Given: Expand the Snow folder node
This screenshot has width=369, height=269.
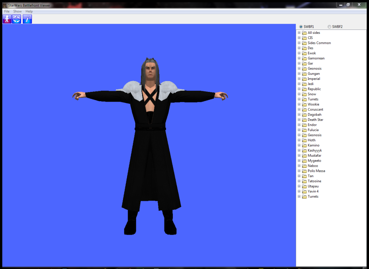Looking at the screenshot, I should pos(299,94).
